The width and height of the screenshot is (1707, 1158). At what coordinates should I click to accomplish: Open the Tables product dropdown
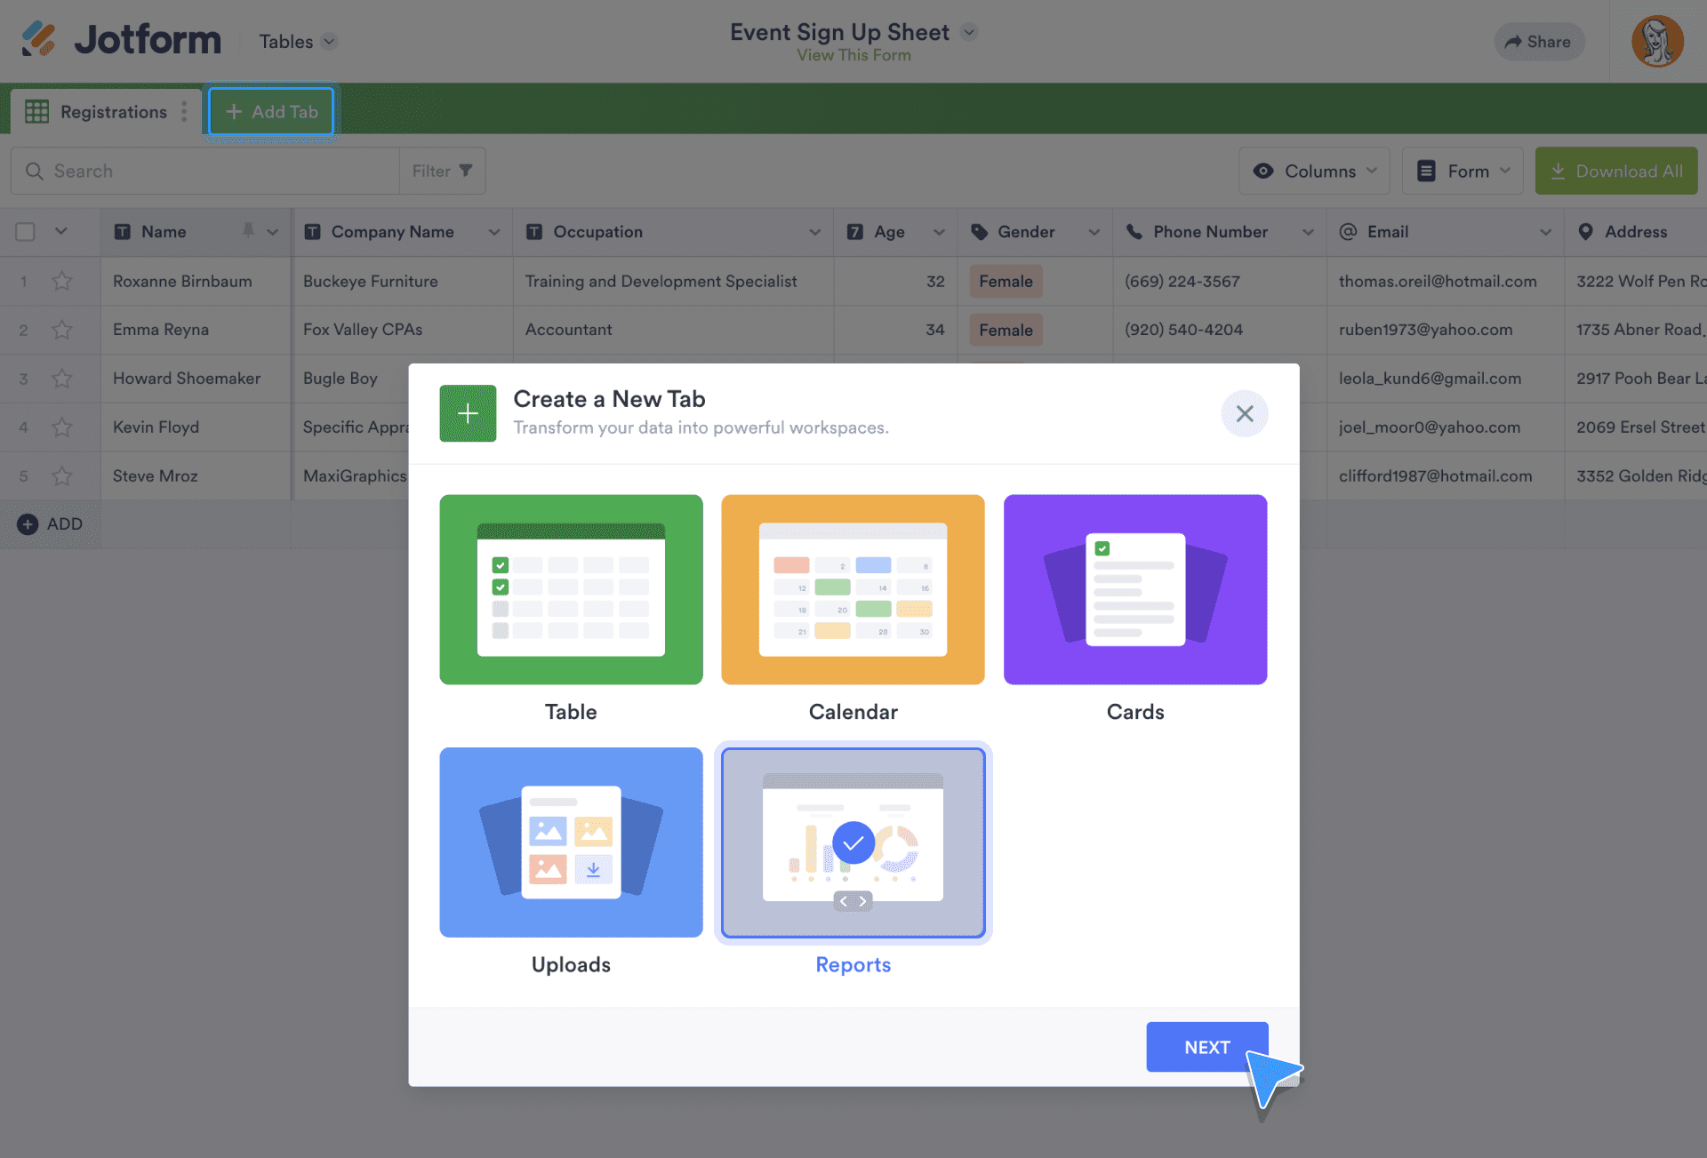(x=298, y=41)
